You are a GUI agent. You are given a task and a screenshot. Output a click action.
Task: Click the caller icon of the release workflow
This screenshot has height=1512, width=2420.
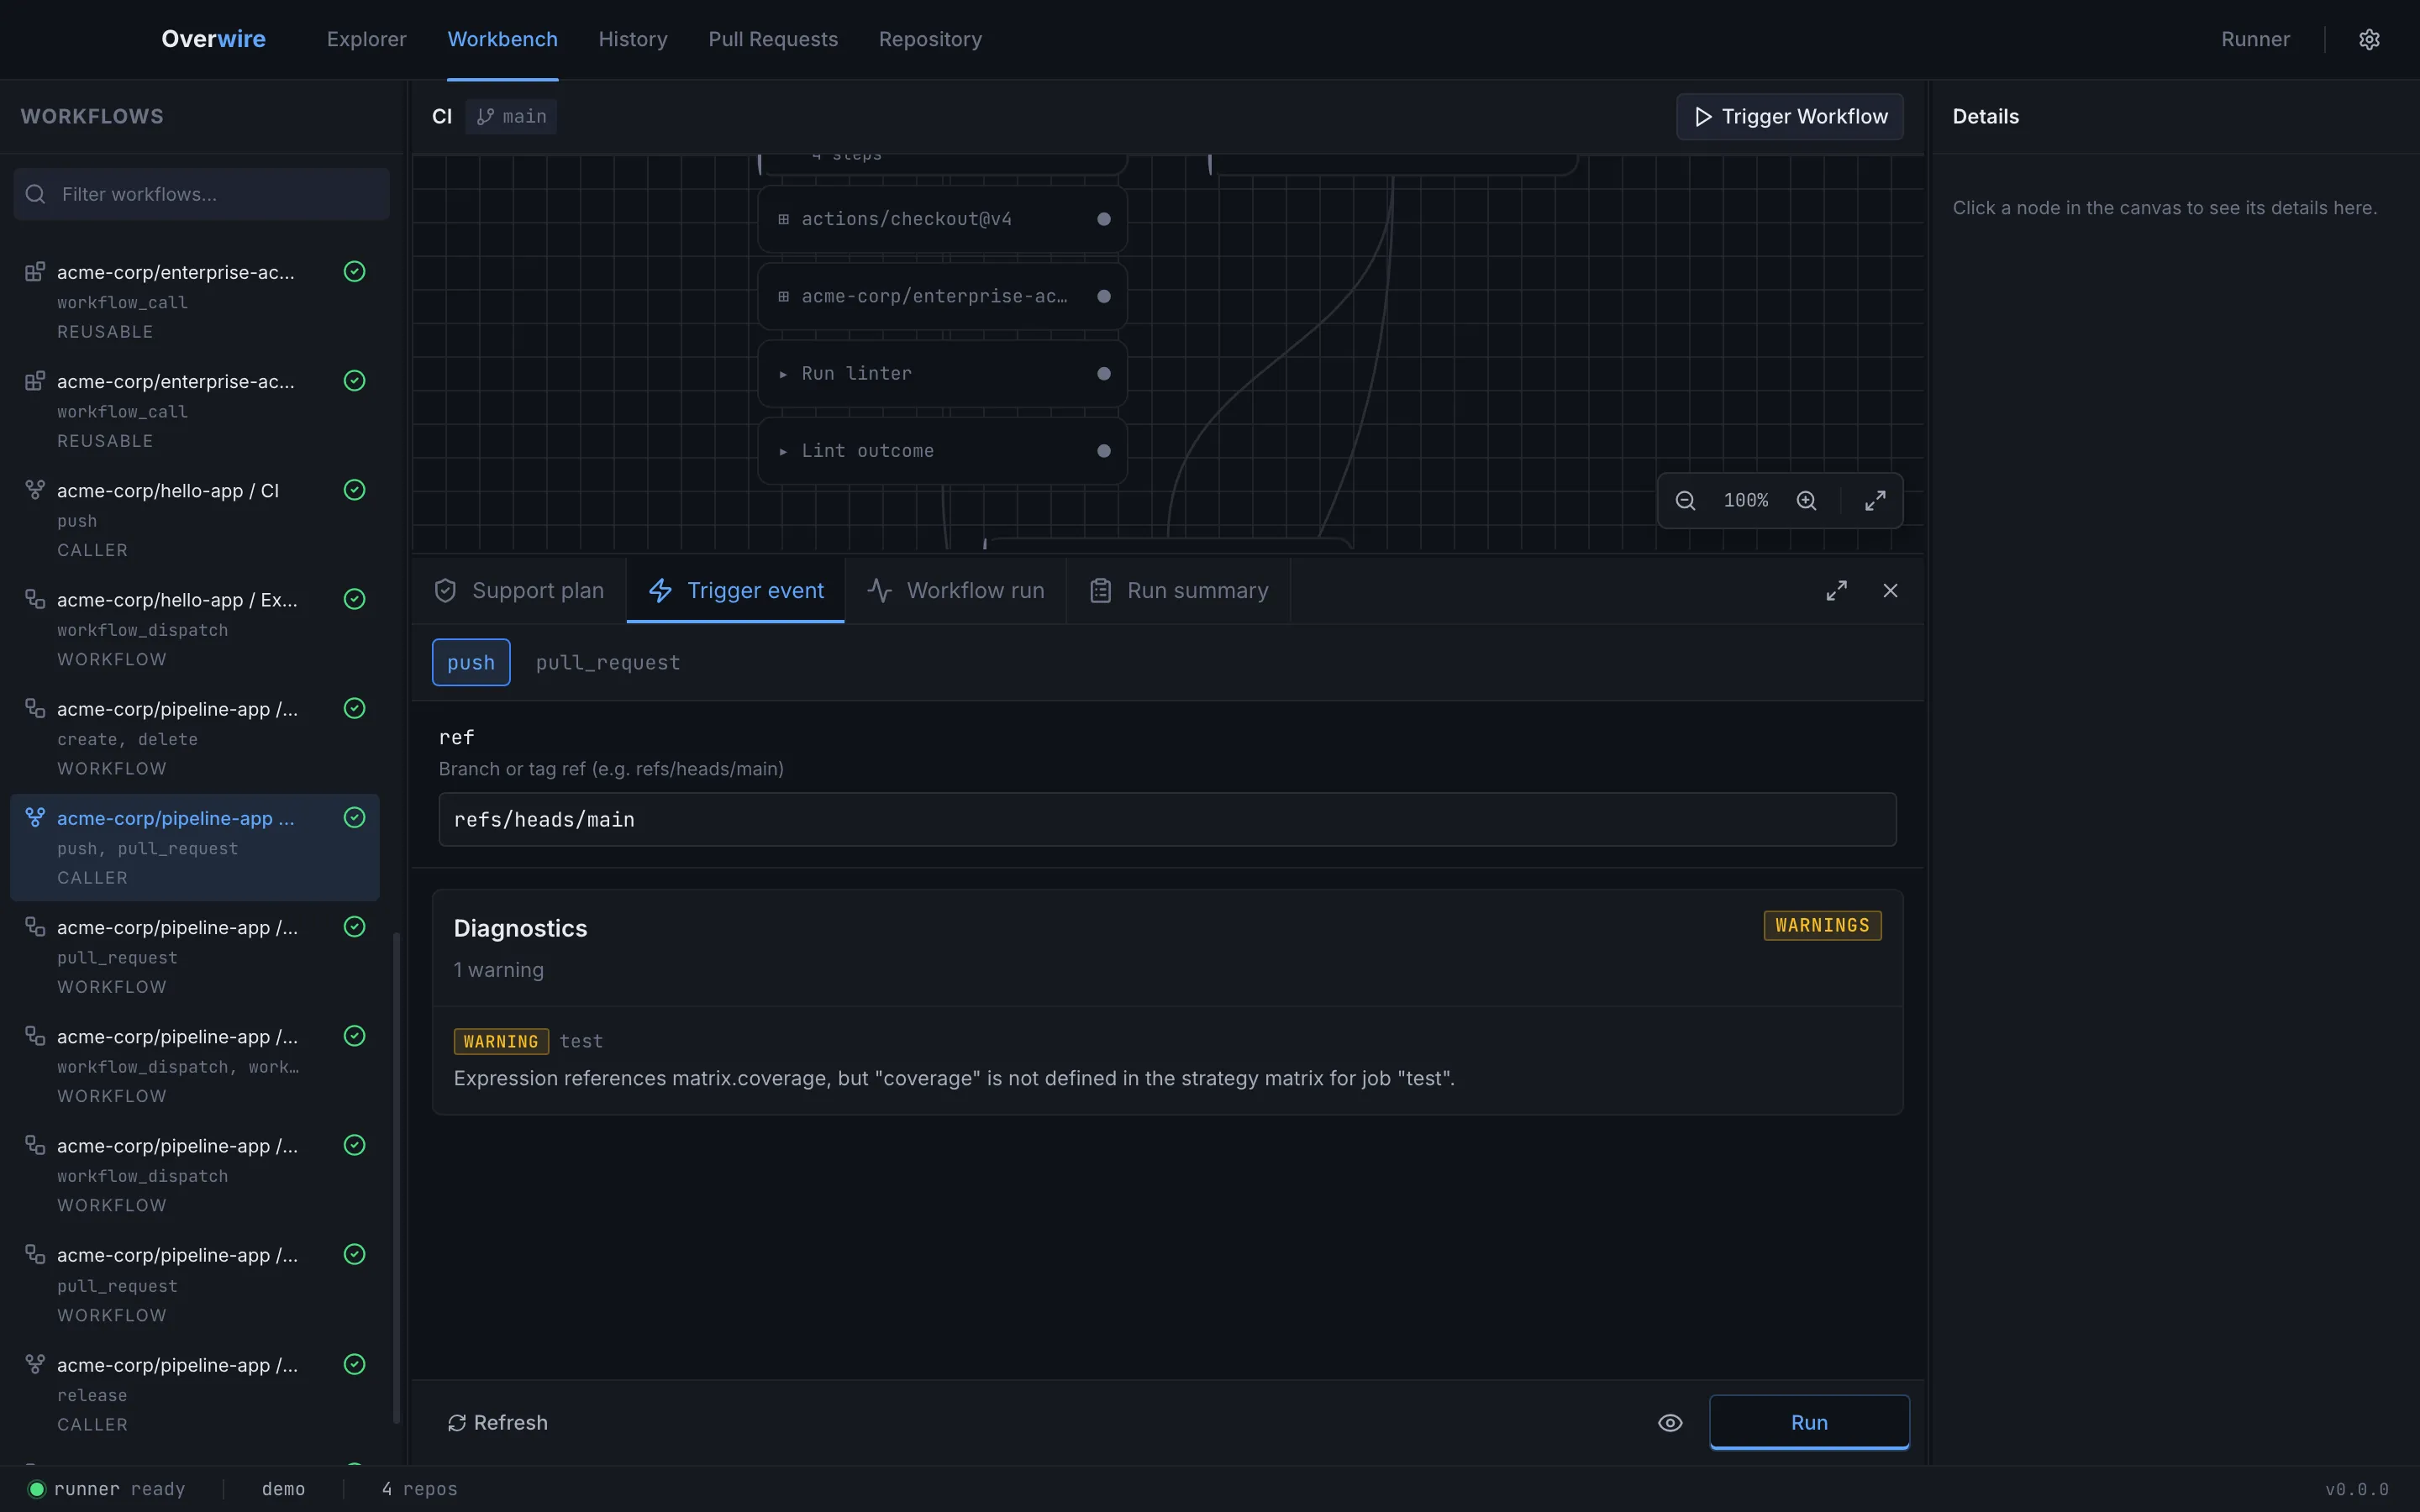35,1364
